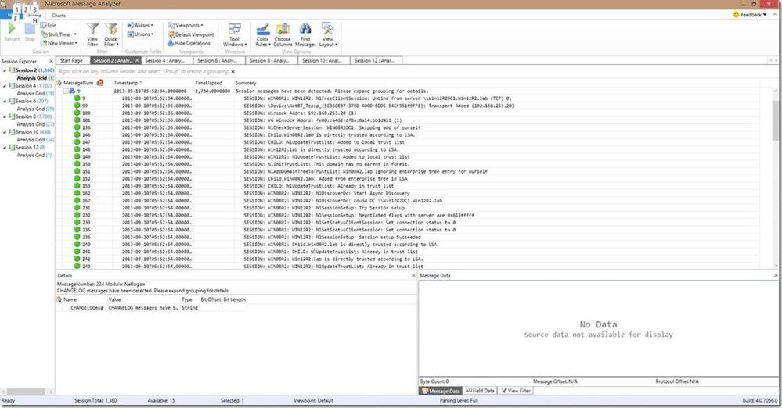Close the Session Explorer panel

click(51, 61)
